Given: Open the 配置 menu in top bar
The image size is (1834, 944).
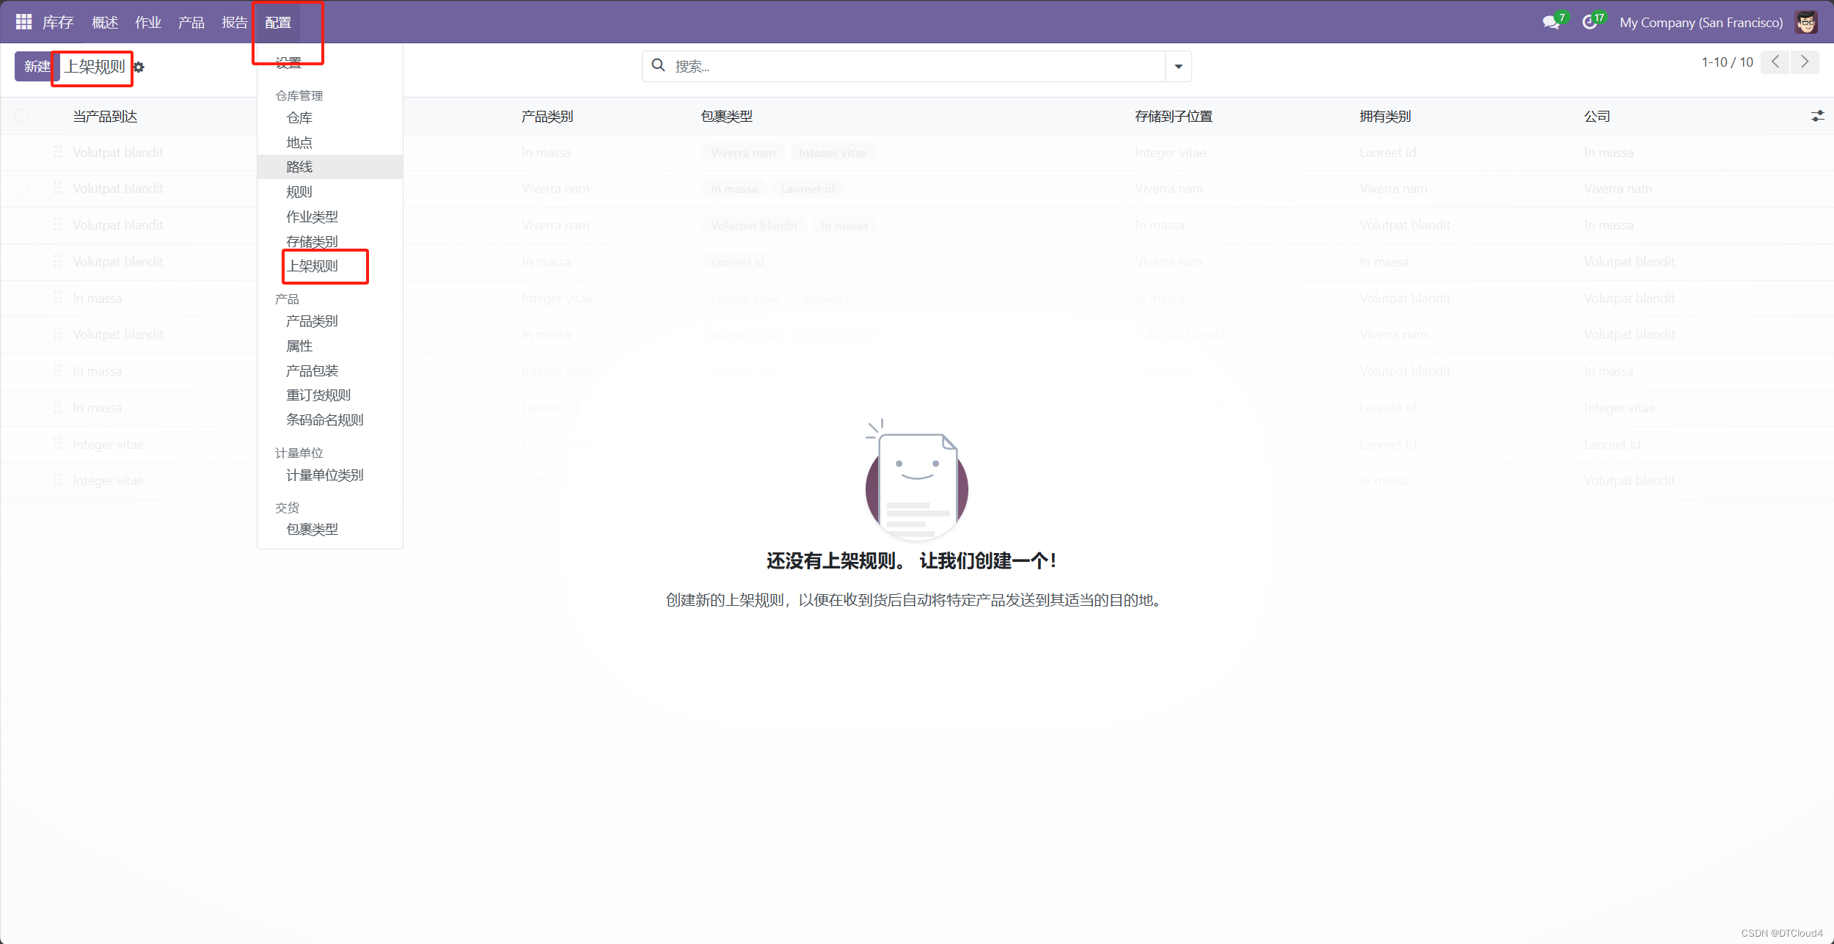Looking at the screenshot, I should (x=278, y=23).
